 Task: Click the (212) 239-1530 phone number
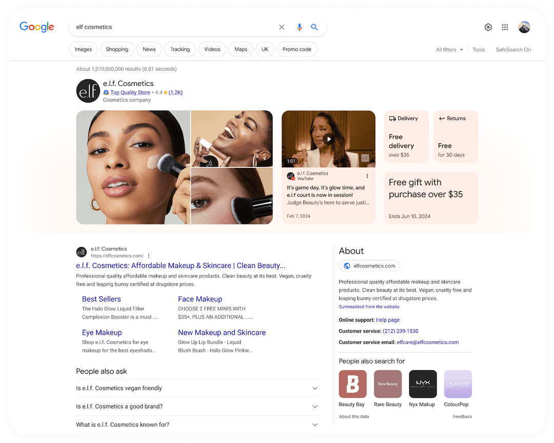(400, 331)
